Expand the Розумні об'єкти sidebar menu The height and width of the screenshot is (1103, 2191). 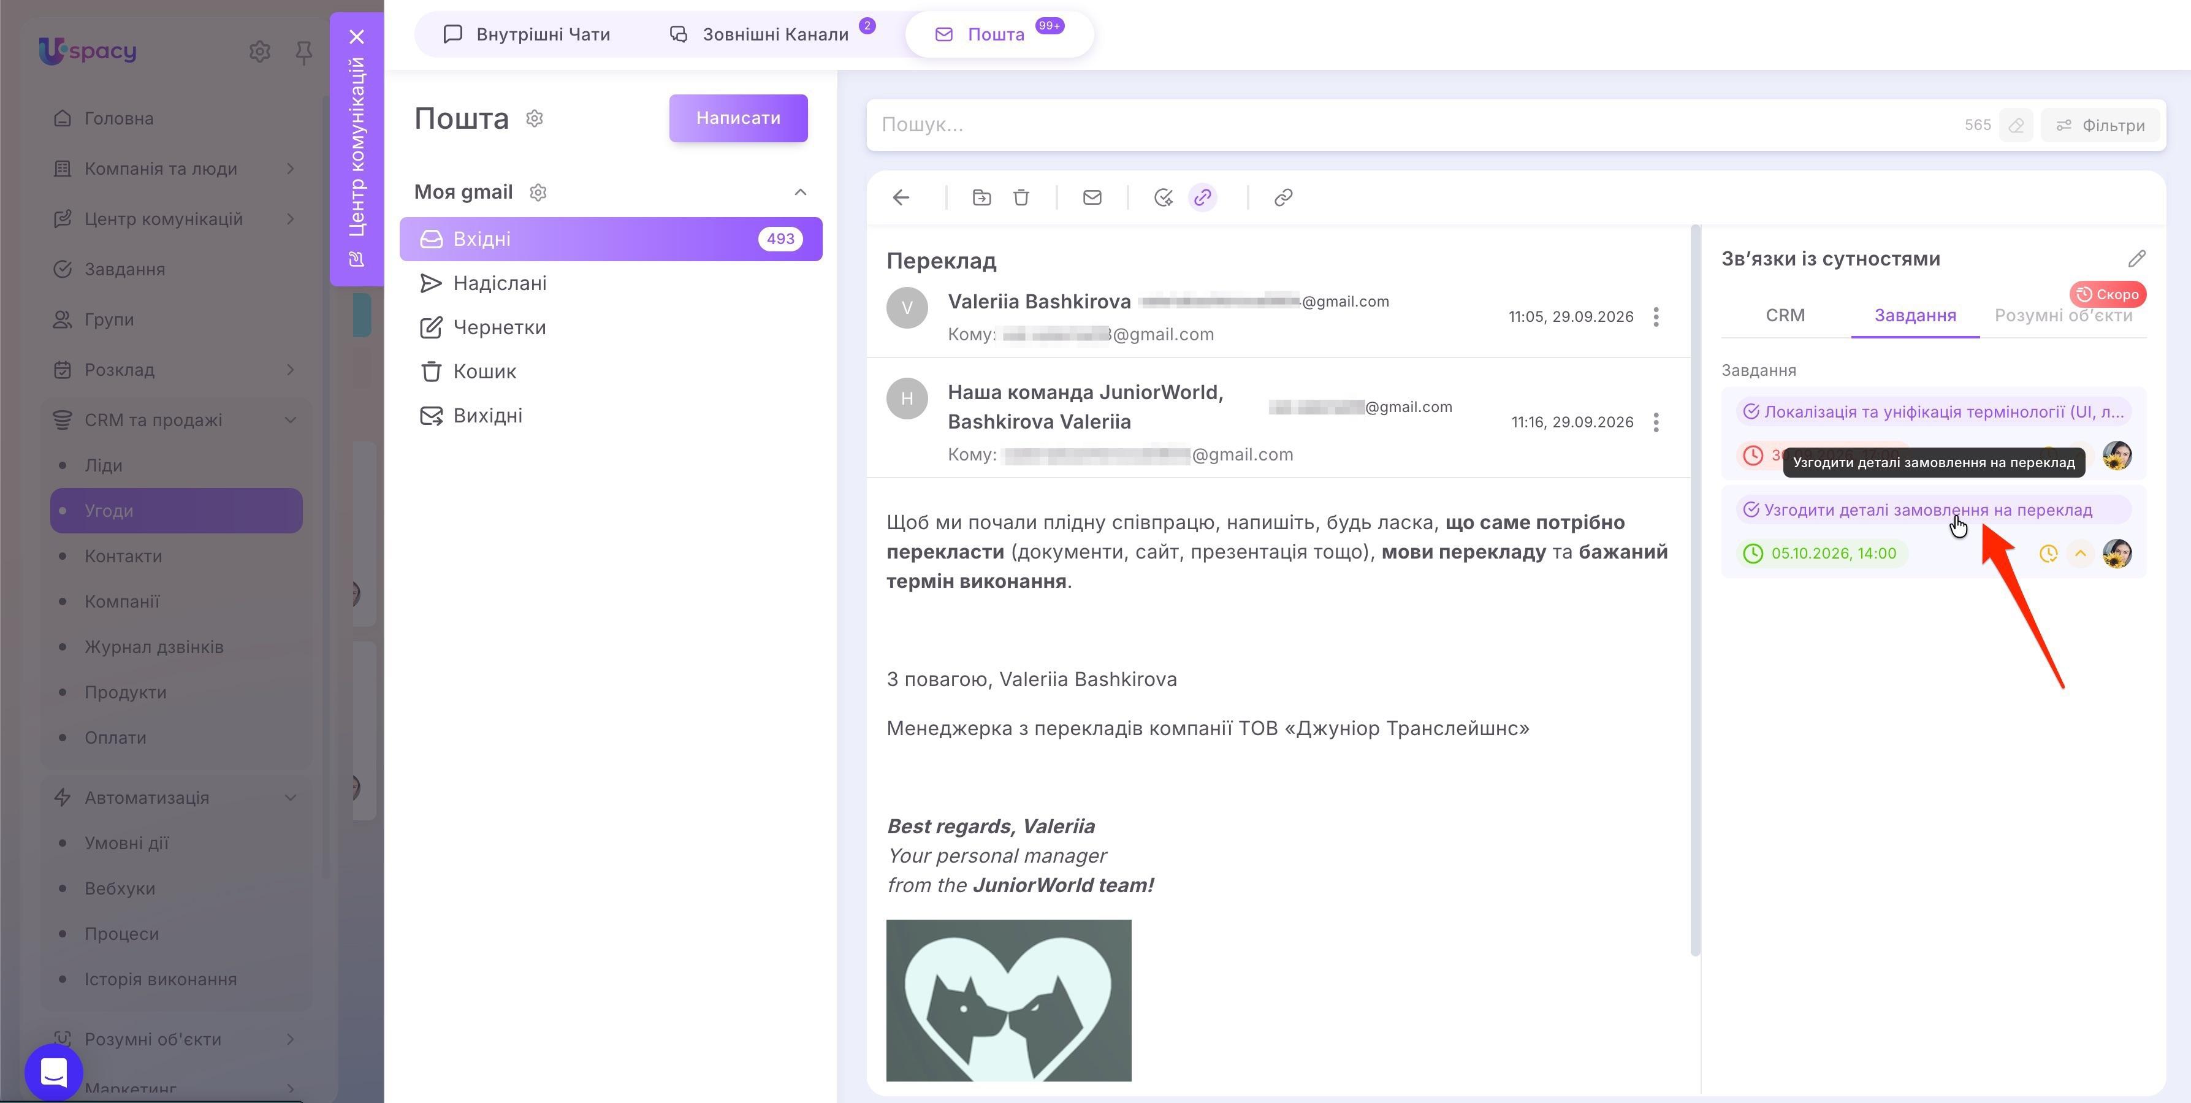291,1039
